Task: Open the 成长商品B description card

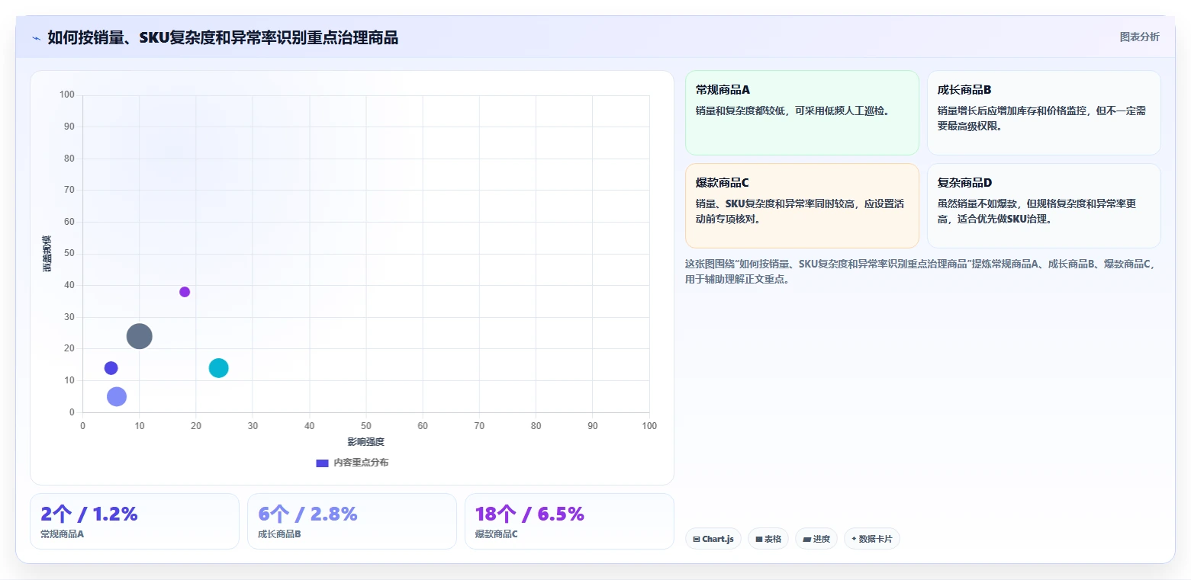Action: (1044, 113)
